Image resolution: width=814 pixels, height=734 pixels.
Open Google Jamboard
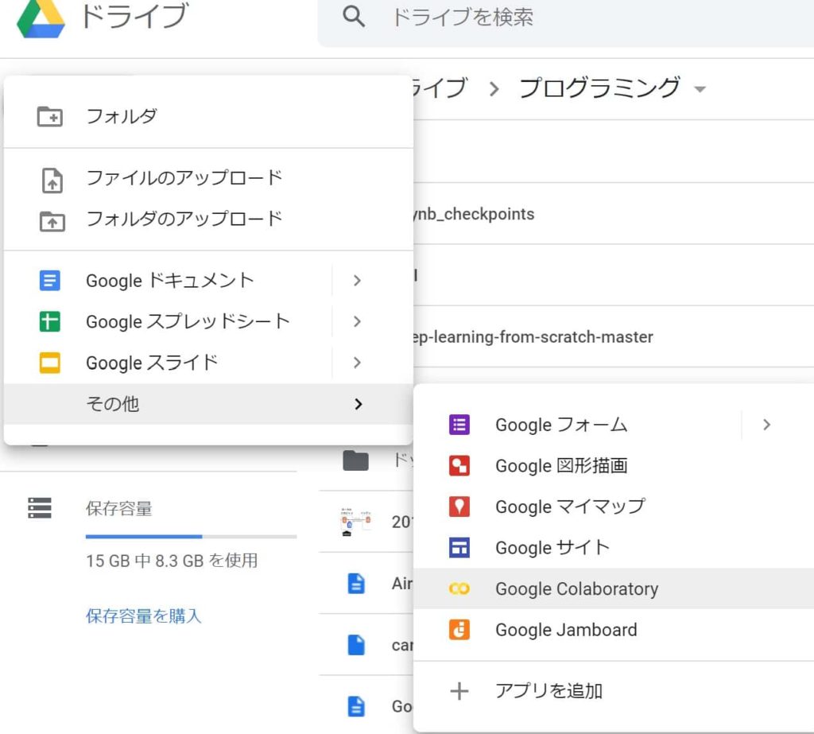click(566, 629)
